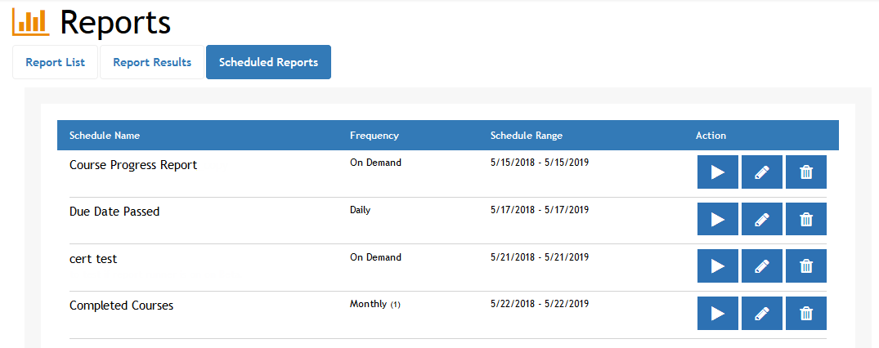Edit the cert test schedule

[761, 266]
